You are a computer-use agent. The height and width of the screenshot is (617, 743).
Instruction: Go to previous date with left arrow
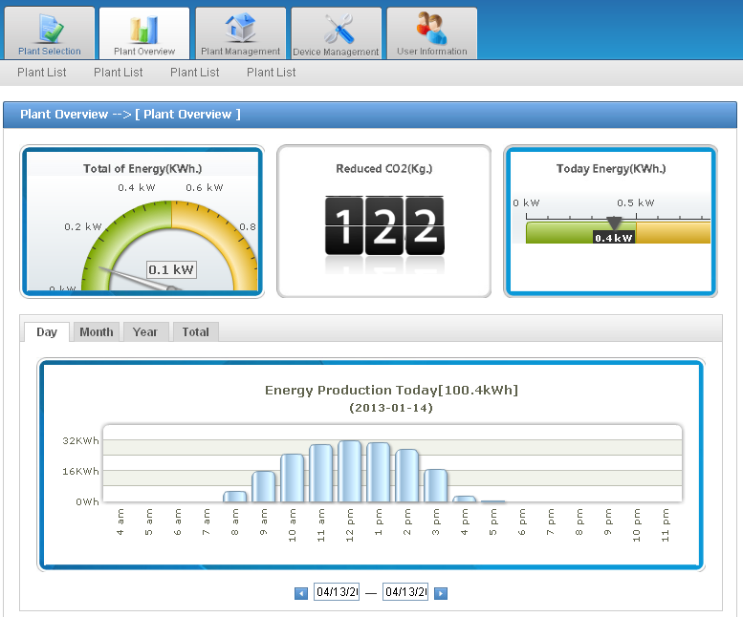tap(301, 593)
